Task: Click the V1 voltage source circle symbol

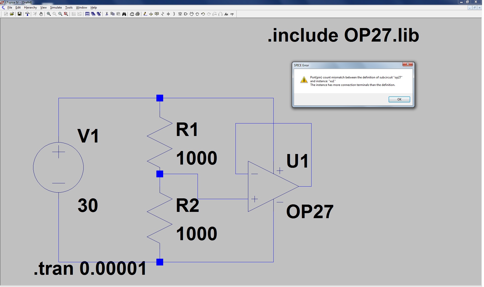Action: 58,167
